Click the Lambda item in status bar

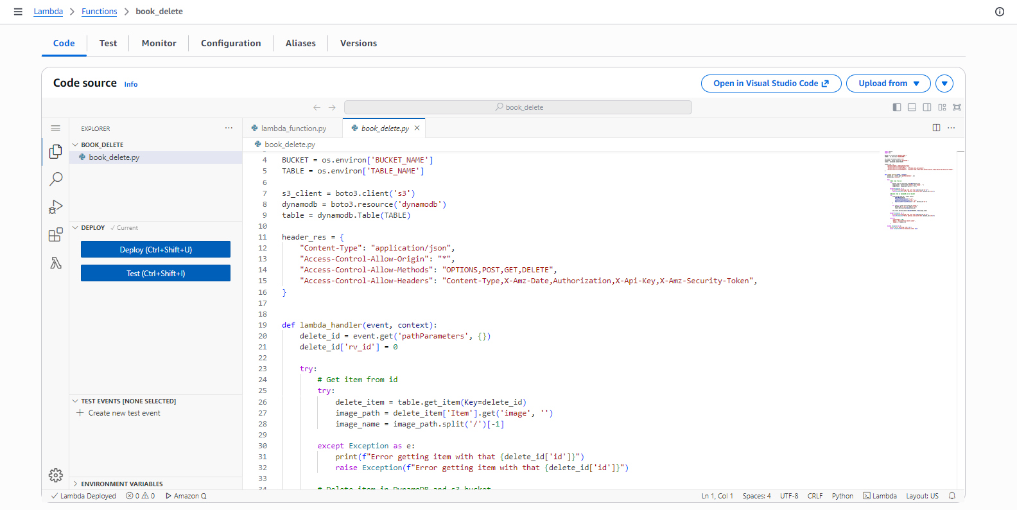coord(880,496)
